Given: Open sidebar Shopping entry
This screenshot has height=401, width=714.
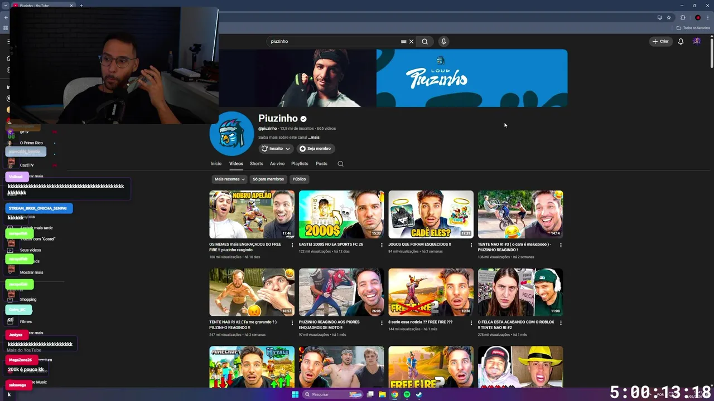Looking at the screenshot, I should [x=28, y=299].
